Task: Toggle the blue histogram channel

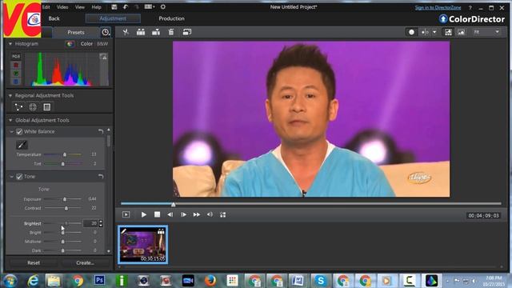Action: click(x=16, y=82)
